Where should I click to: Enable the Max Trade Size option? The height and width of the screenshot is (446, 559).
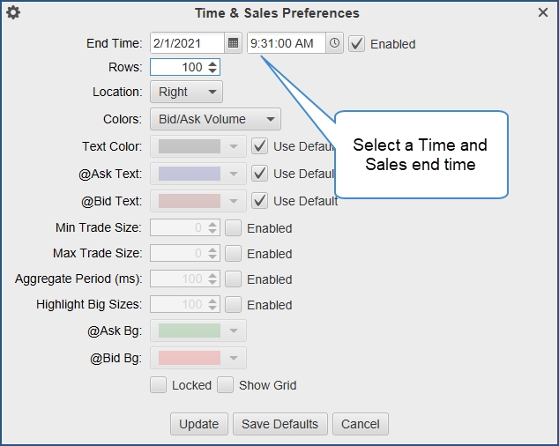pyautogui.click(x=234, y=254)
